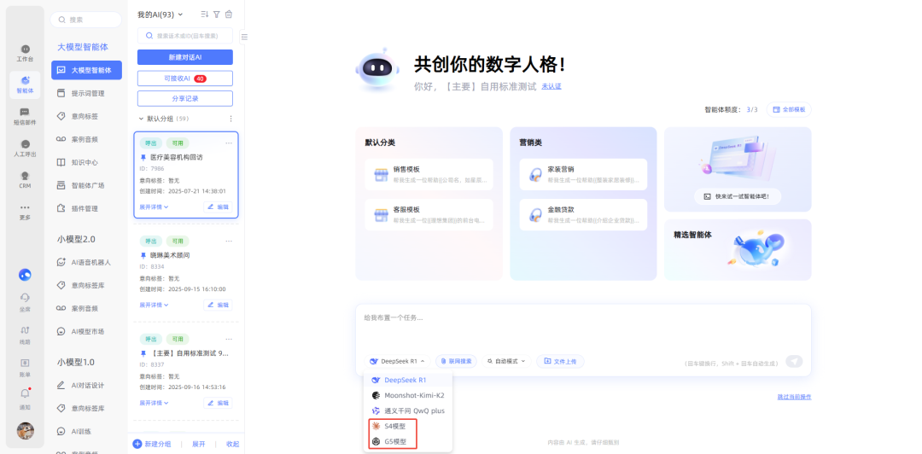
Task: Toggle the 联网搜索 web search option
Action: click(x=456, y=361)
